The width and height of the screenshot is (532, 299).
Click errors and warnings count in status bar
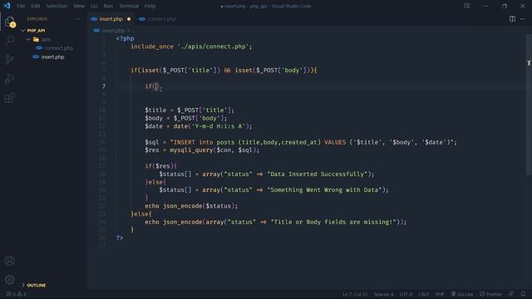tap(16, 294)
